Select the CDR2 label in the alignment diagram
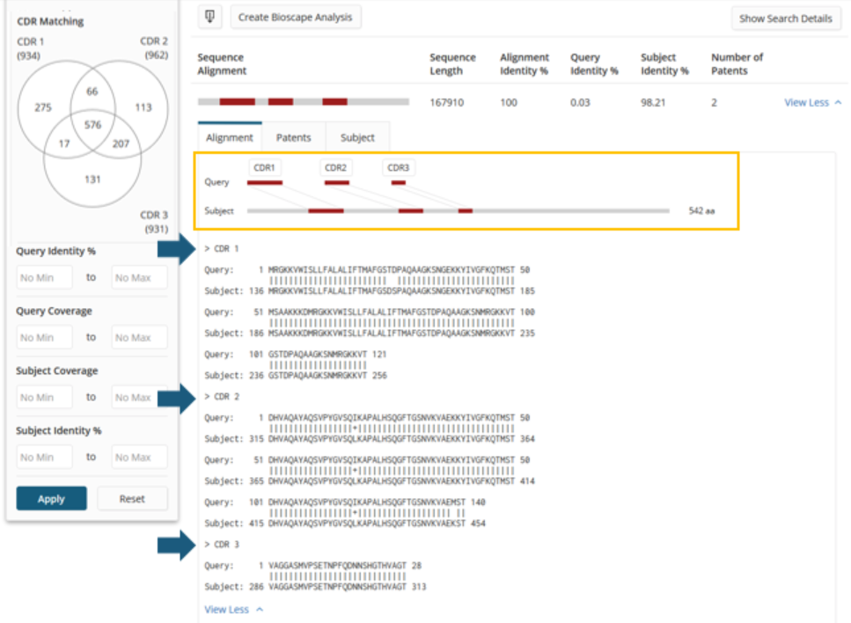The width and height of the screenshot is (851, 623). [335, 167]
